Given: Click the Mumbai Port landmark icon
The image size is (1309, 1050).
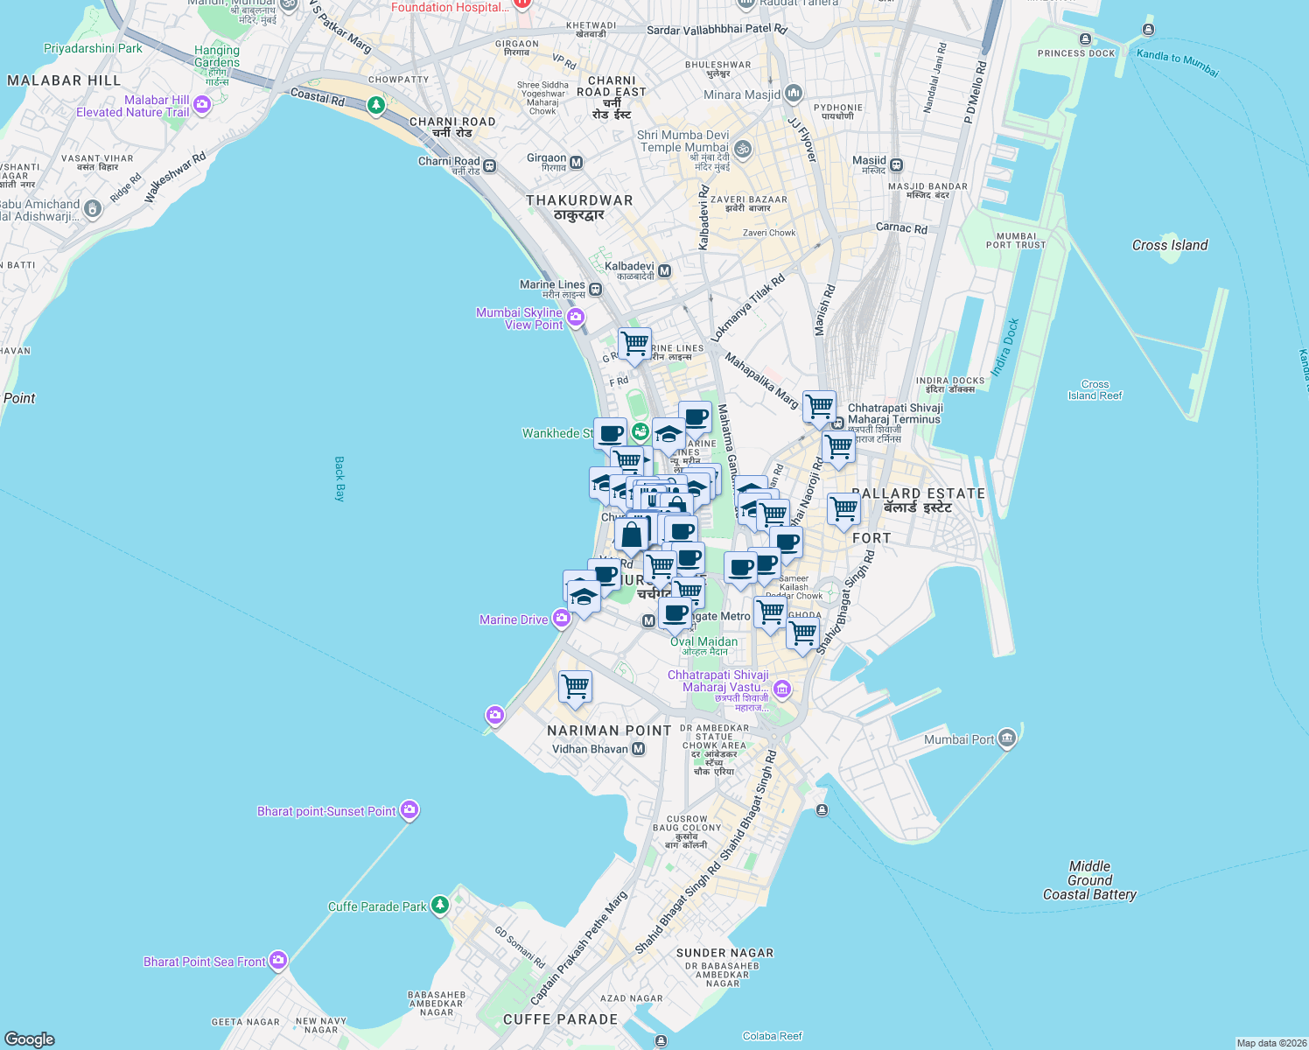Looking at the screenshot, I should click(x=1007, y=738).
